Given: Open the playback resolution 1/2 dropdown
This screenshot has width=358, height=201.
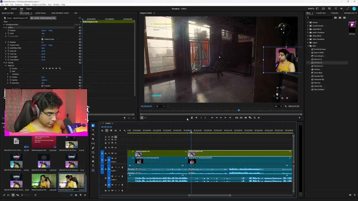Looking at the screenshot, I should 278,106.
